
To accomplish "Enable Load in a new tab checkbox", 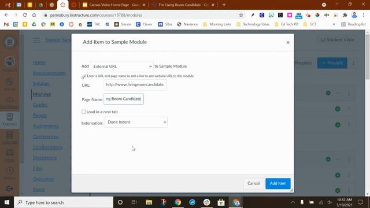I will 83,112.
